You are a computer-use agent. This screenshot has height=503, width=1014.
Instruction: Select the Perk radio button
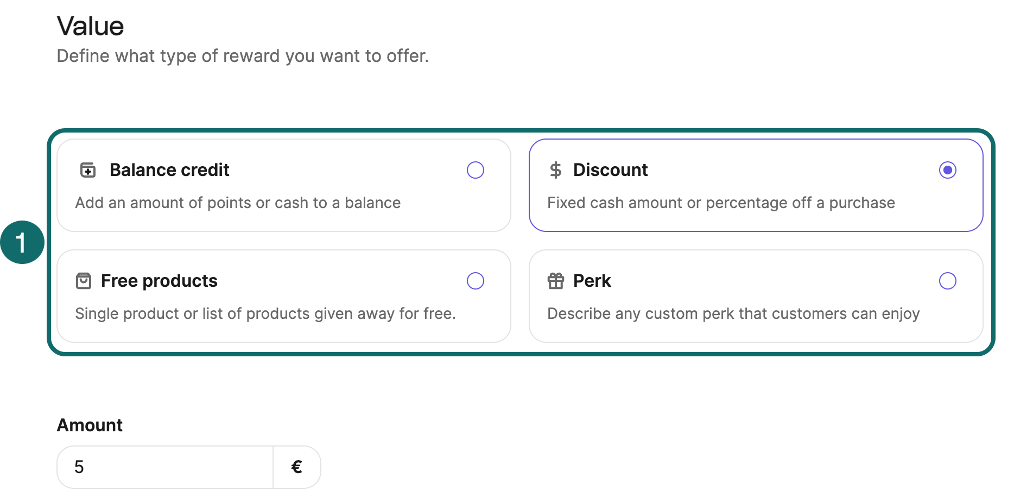point(948,281)
